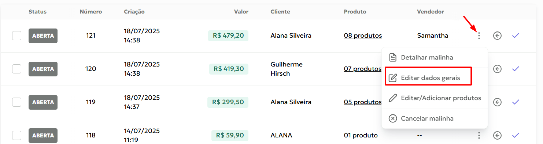Open three-dot menu for order 121
The image size is (543, 144).
(x=479, y=36)
